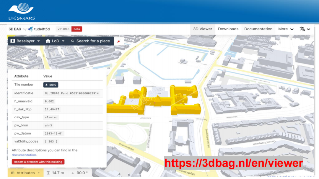This screenshot has width=319, height=179.
Task: Click val3dity_codes value [ 303 ]
Action: [51, 142]
